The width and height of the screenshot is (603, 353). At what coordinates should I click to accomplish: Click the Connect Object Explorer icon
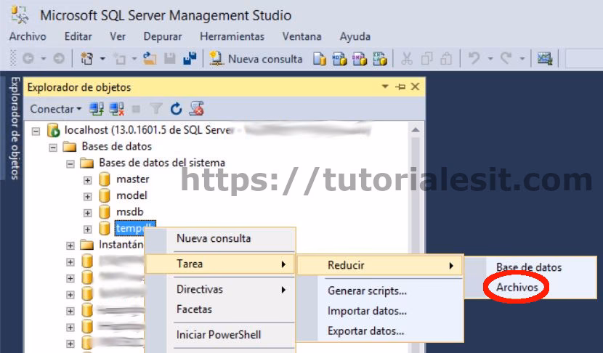(x=96, y=109)
